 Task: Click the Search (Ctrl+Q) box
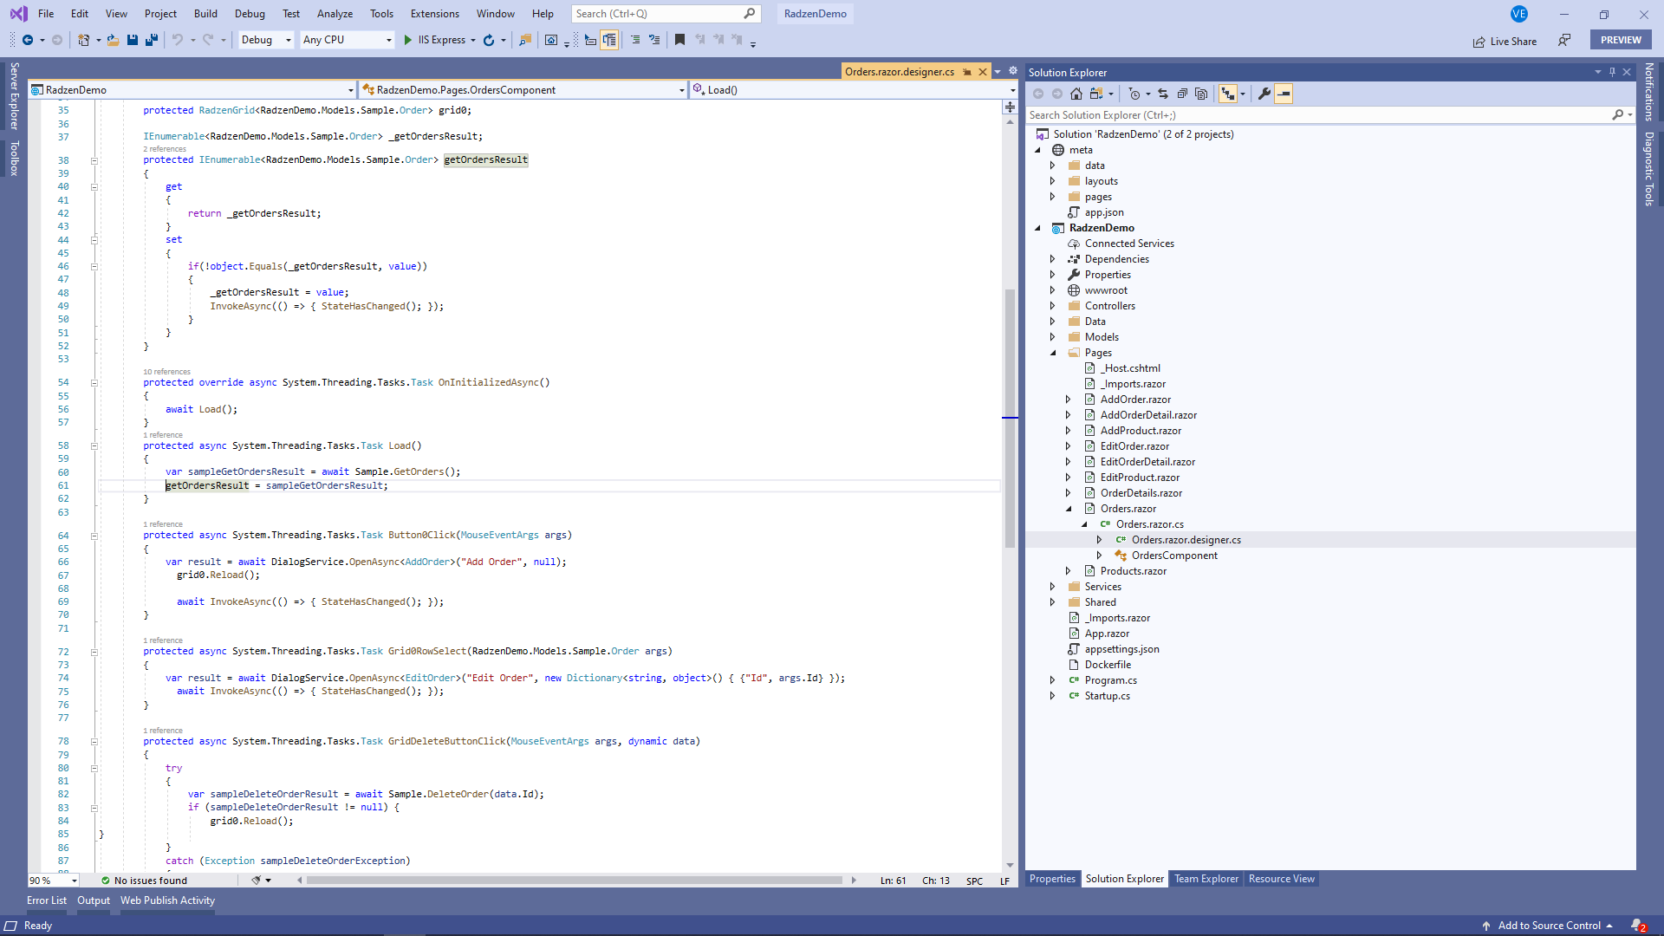(x=666, y=14)
